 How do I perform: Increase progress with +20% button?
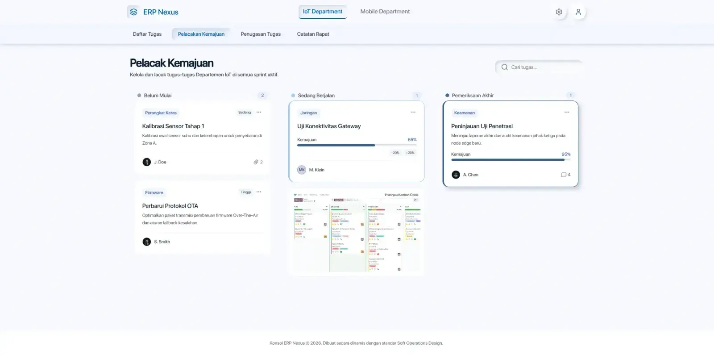410,153
